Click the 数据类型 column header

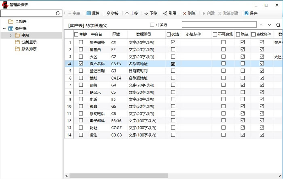pos(144,34)
